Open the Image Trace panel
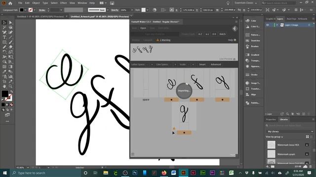The image size is (316, 177). 253,83
